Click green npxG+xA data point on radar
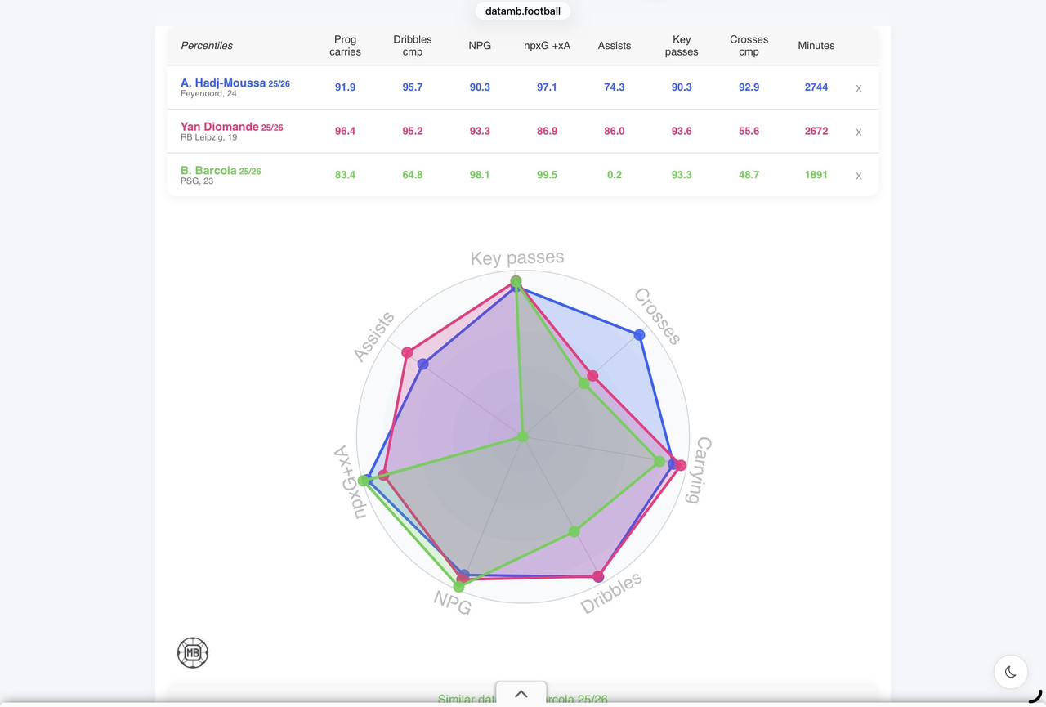The height and width of the screenshot is (707, 1046). 364,481
